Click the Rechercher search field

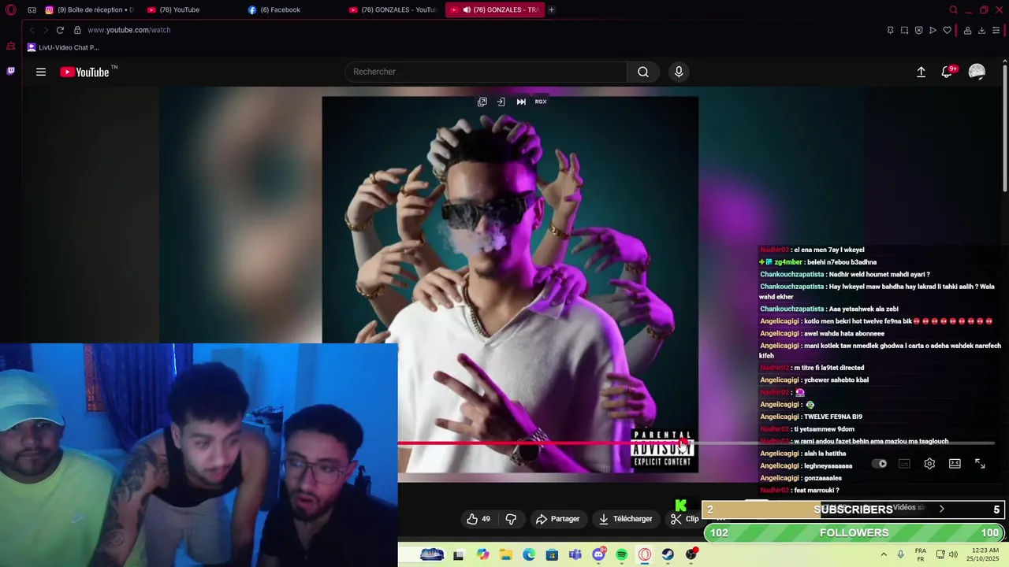coord(486,72)
